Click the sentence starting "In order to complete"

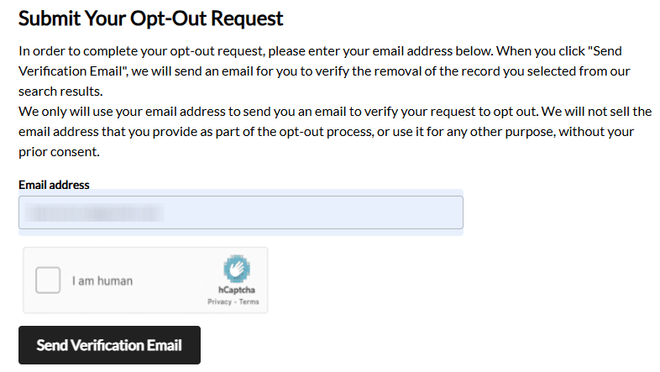[x=252, y=51]
